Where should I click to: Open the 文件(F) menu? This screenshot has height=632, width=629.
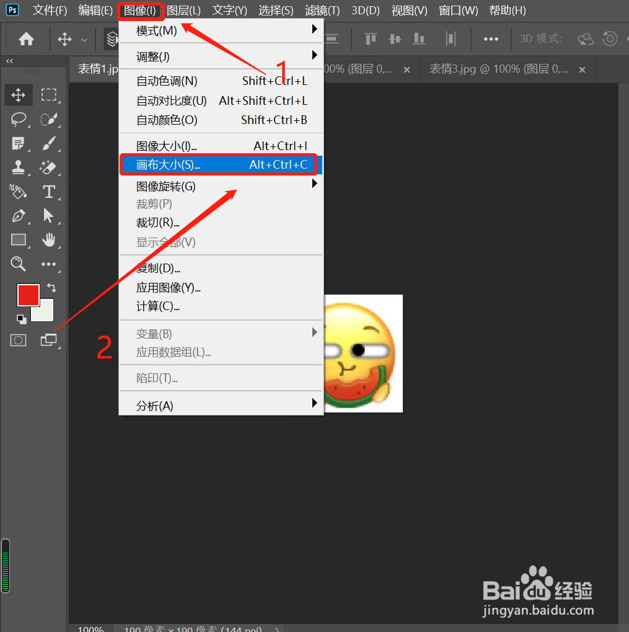coord(50,11)
